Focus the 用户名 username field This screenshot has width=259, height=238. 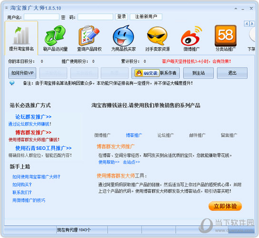coord(41,17)
